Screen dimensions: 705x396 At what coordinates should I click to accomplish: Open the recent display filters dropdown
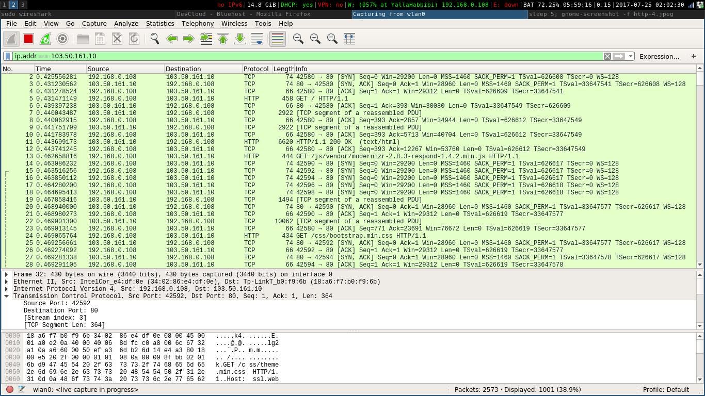click(x=631, y=56)
